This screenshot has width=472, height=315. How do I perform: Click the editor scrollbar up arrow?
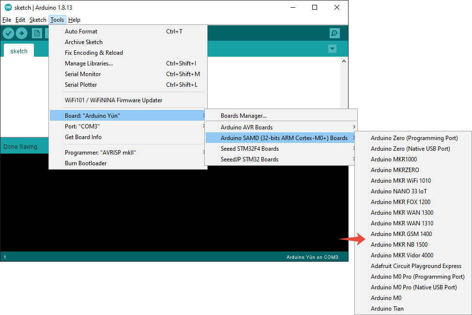tap(344, 61)
